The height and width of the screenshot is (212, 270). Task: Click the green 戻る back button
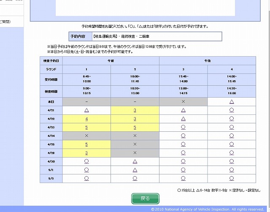pos(145,198)
